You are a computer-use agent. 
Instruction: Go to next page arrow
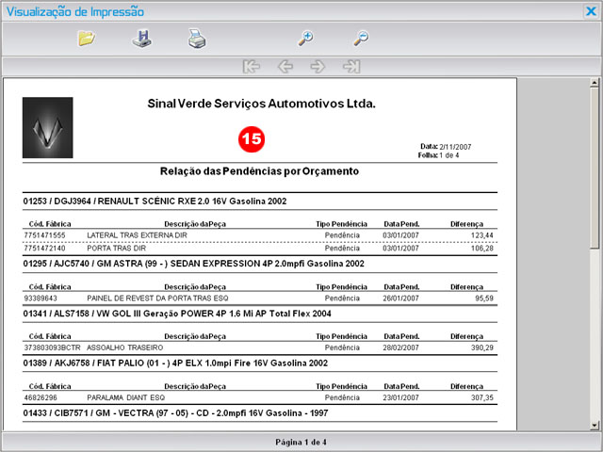[318, 67]
